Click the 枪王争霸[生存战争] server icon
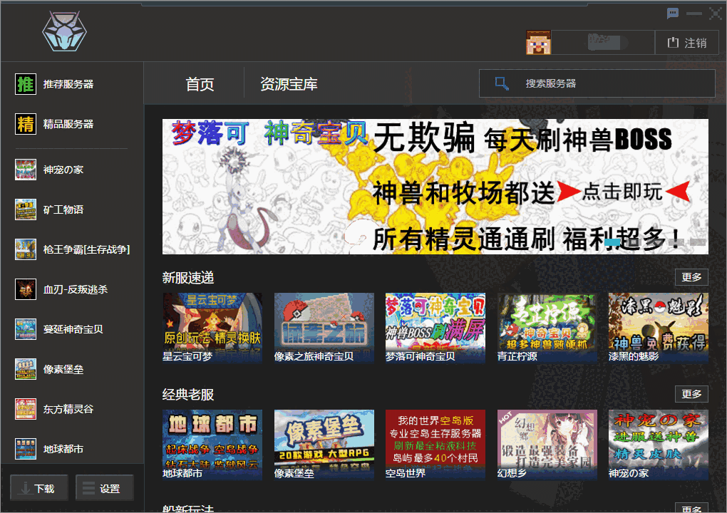This screenshot has width=727, height=513. (x=26, y=249)
